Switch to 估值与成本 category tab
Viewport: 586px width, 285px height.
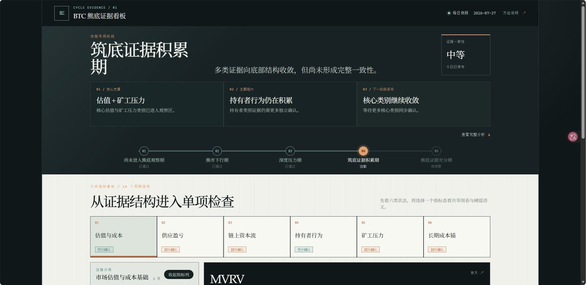[x=124, y=237]
